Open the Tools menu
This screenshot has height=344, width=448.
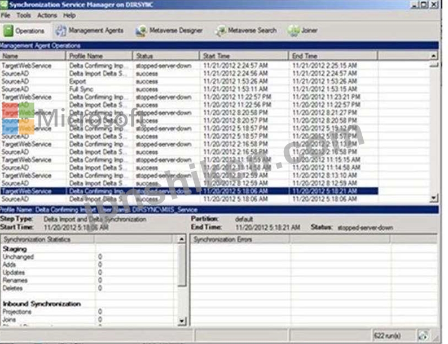coord(24,15)
